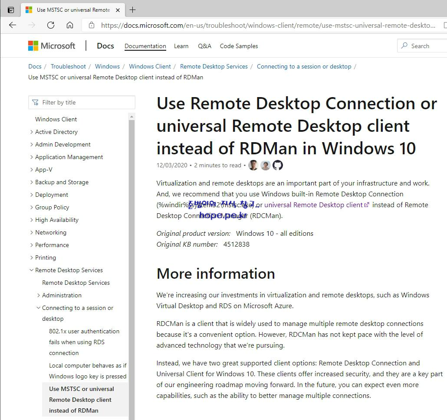Select the browser tab 'Use MSTSC or universal Remote'

click(73, 10)
